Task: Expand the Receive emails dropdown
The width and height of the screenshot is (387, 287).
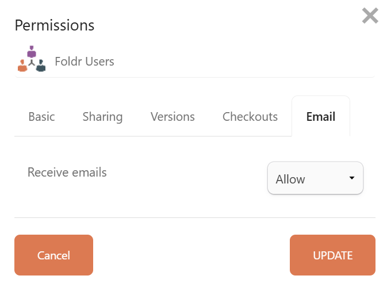Action: pos(315,178)
